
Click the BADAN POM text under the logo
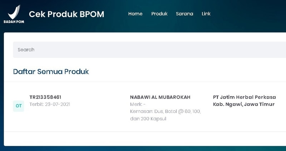pyautogui.click(x=14, y=22)
